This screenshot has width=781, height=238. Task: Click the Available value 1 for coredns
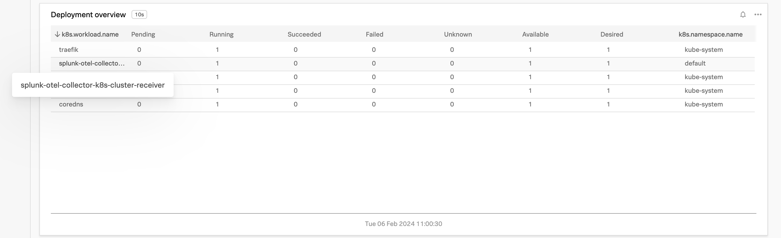tap(530, 104)
